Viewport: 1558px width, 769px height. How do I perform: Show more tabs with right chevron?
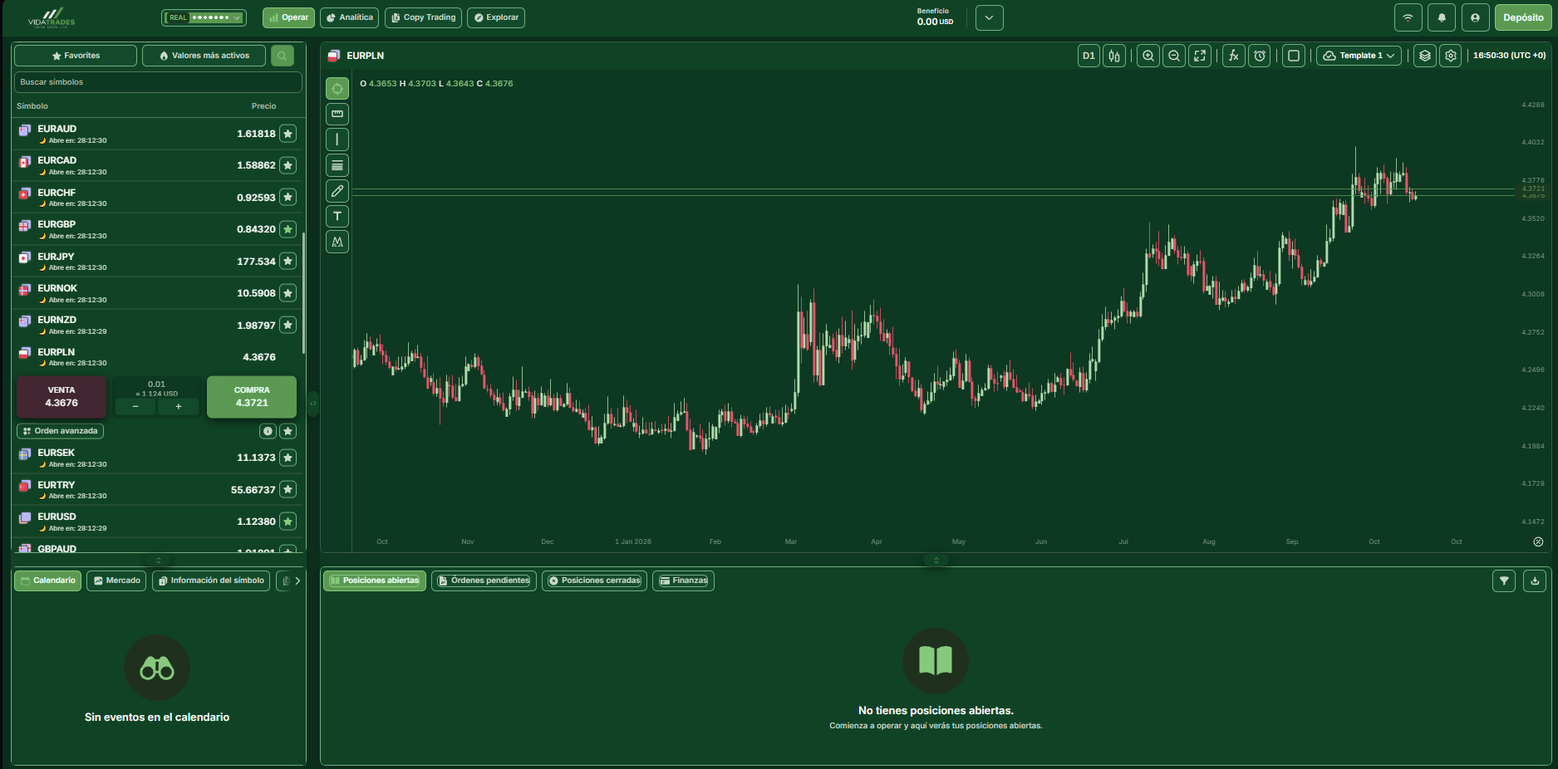pyautogui.click(x=297, y=580)
